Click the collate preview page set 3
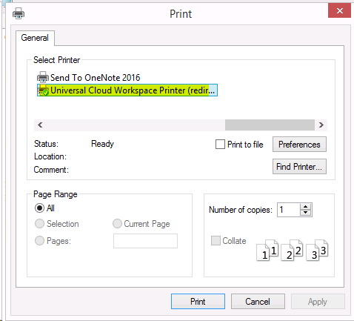The height and width of the screenshot is (321, 354). pos(317,250)
